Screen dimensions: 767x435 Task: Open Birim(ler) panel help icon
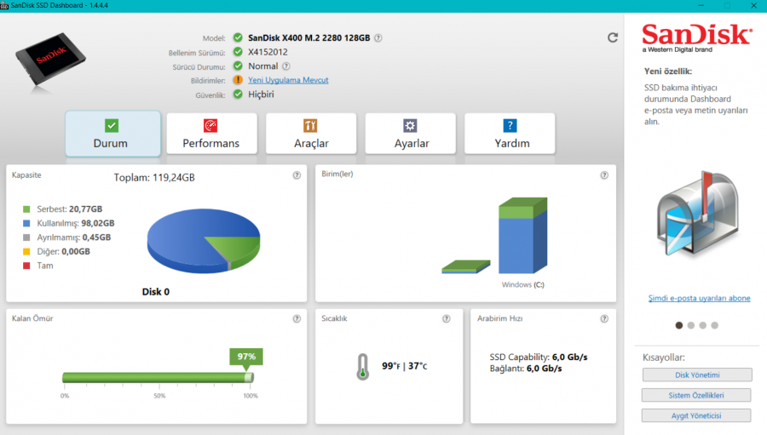(604, 175)
